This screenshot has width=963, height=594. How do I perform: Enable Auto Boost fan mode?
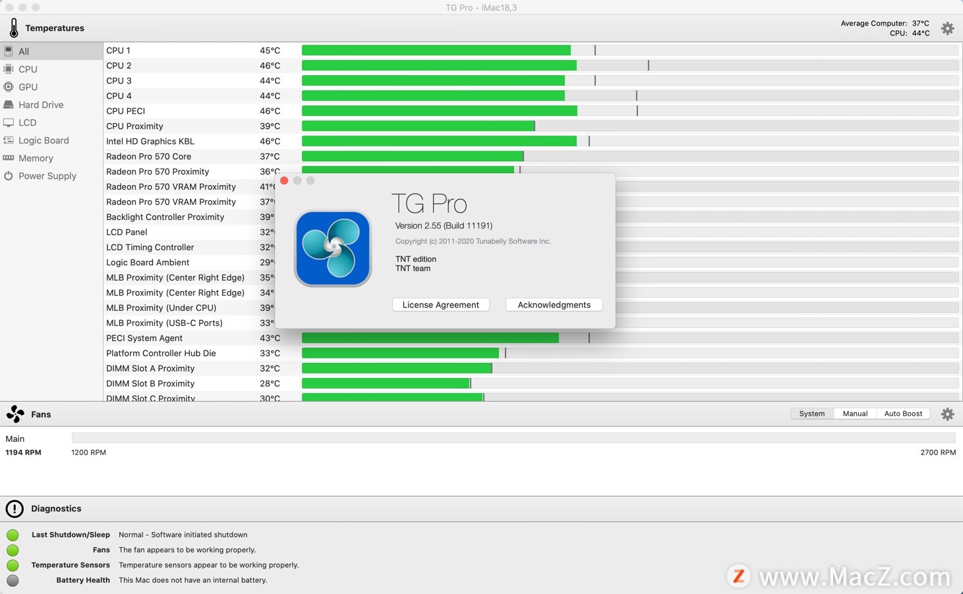(903, 414)
